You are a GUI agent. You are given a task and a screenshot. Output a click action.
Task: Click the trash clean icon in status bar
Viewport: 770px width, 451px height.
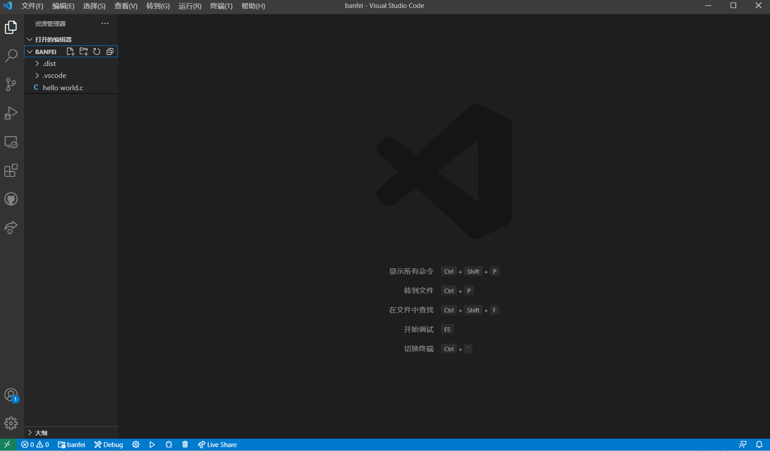click(185, 444)
